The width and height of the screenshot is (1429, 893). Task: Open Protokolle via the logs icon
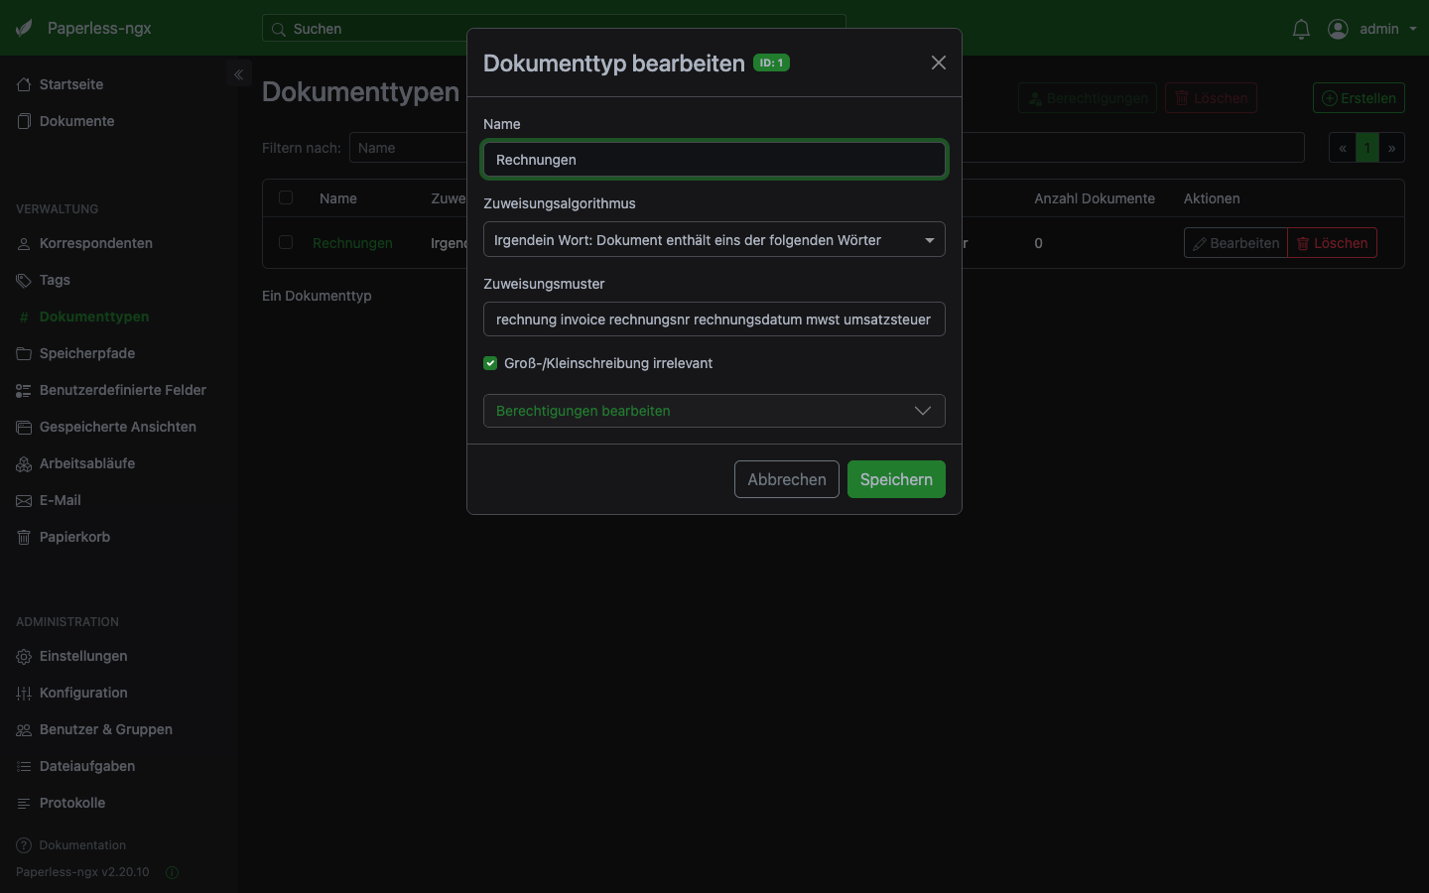click(23, 803)
